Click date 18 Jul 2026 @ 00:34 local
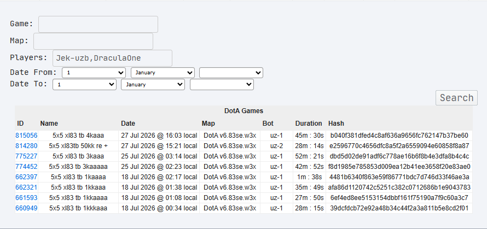 159,208
